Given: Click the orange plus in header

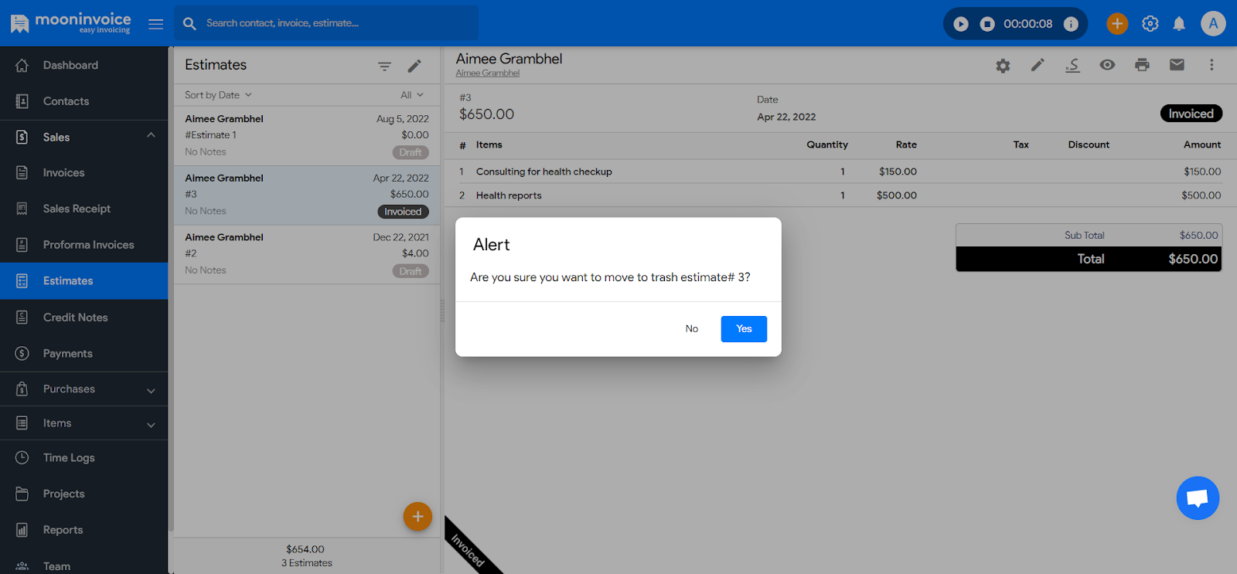Looking at the screenshot, I should (x=1117, y=24).
